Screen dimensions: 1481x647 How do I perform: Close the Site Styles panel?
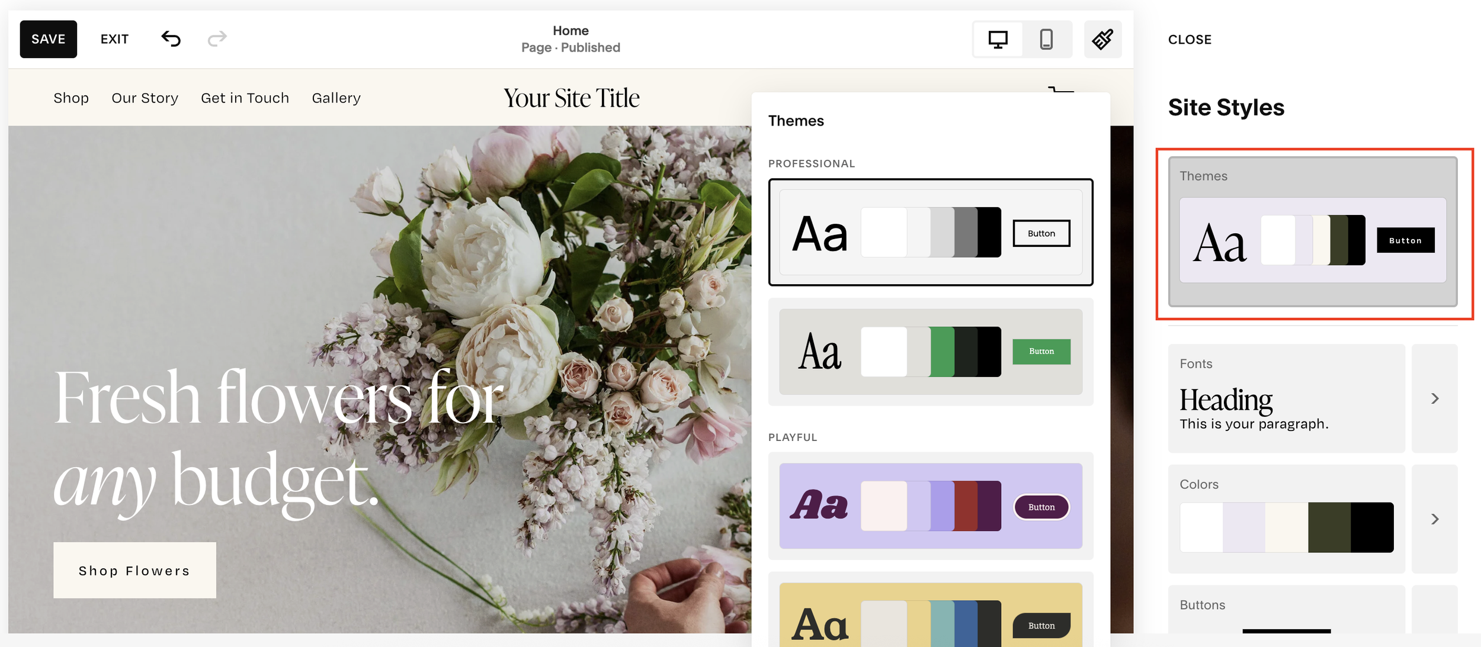tap(1190, 39)
